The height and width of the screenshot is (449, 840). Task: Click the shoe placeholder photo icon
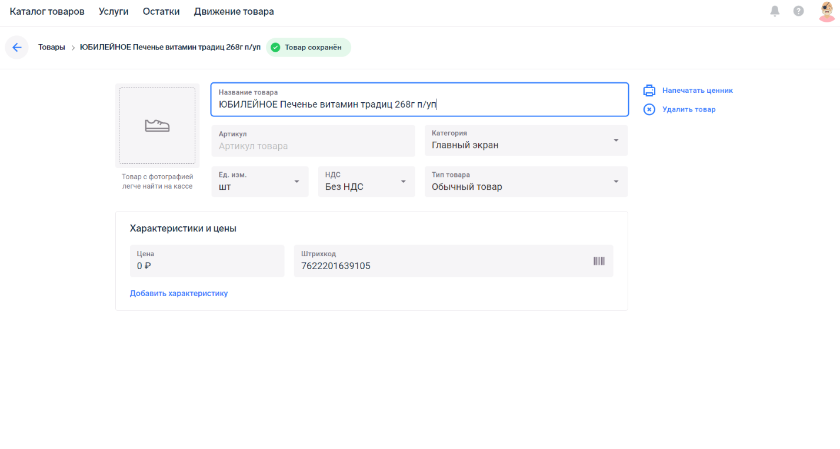pos(157,125)
